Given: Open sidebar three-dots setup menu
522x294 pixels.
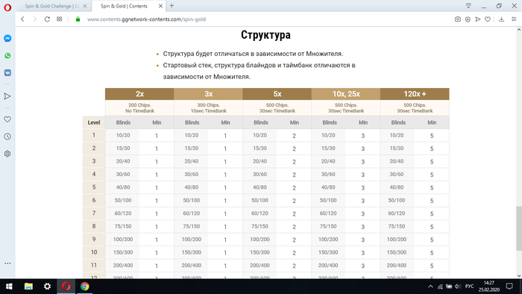Looking at the screenshot, I should [7, 263].
